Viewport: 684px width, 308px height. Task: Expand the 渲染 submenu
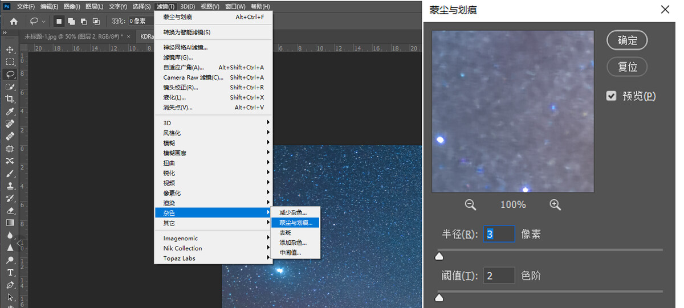click(x=214, y=203)
